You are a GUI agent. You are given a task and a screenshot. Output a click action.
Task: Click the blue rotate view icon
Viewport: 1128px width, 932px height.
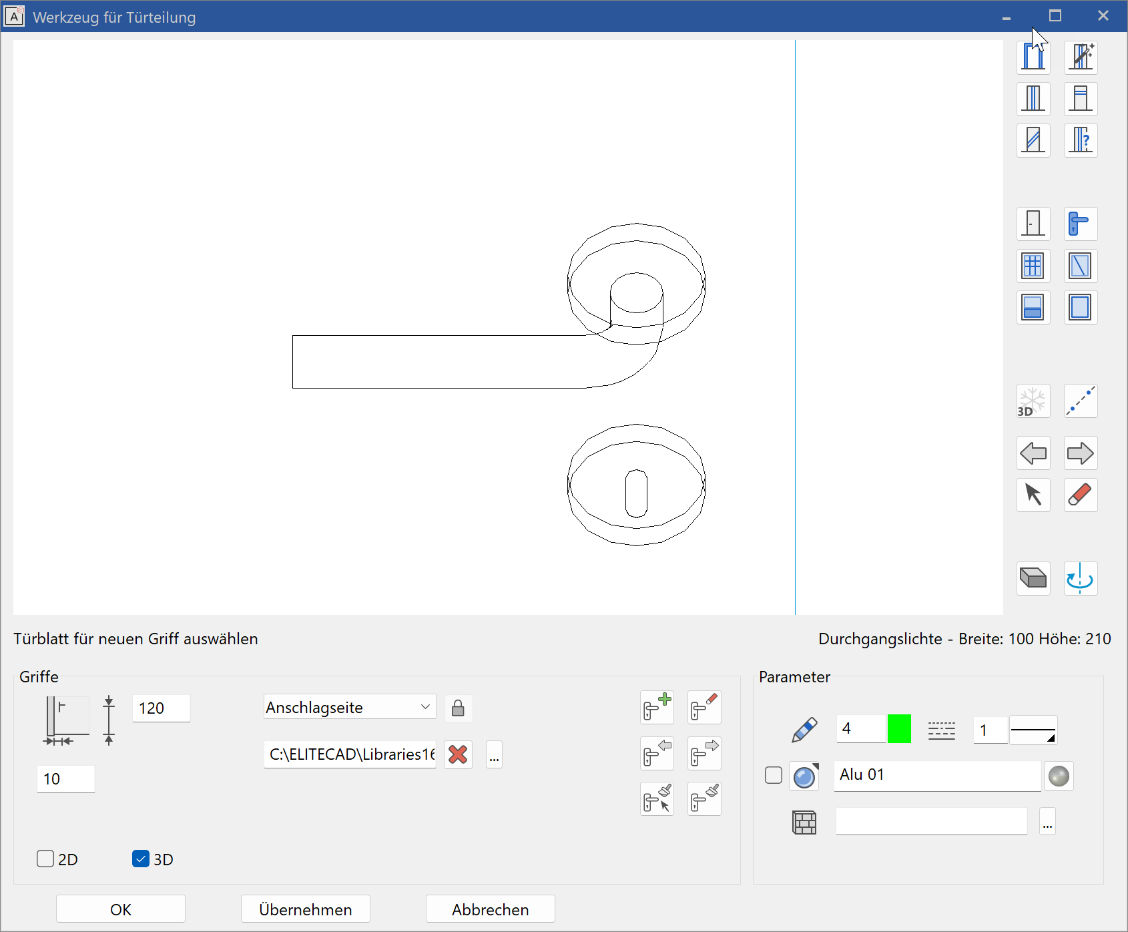click(1081, 578)
